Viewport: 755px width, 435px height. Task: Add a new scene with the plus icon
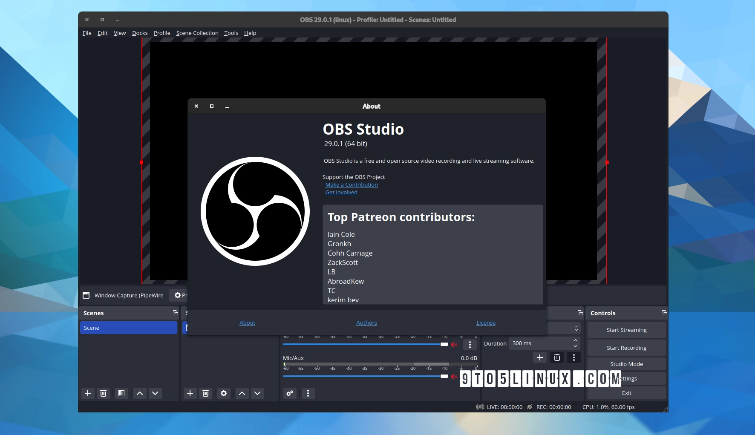coord(87,393)
